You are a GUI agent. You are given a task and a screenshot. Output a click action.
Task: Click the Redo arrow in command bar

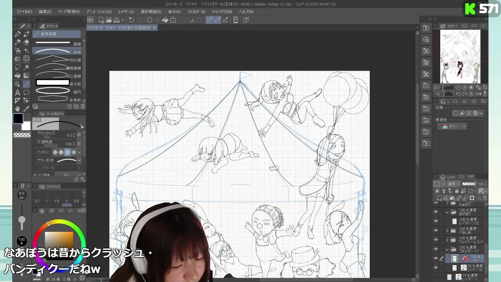[x=140, y=20]
